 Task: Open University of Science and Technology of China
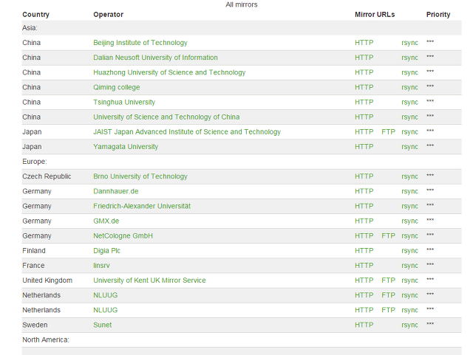(166, 117)
